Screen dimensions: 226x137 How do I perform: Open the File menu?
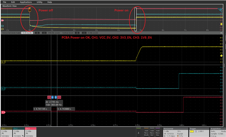click(5, 2)
